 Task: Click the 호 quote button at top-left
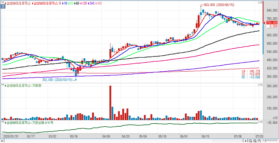coord(3,7)
